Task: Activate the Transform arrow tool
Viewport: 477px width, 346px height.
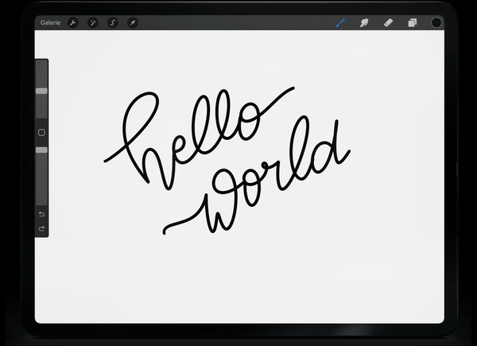Action: [132, 22]
